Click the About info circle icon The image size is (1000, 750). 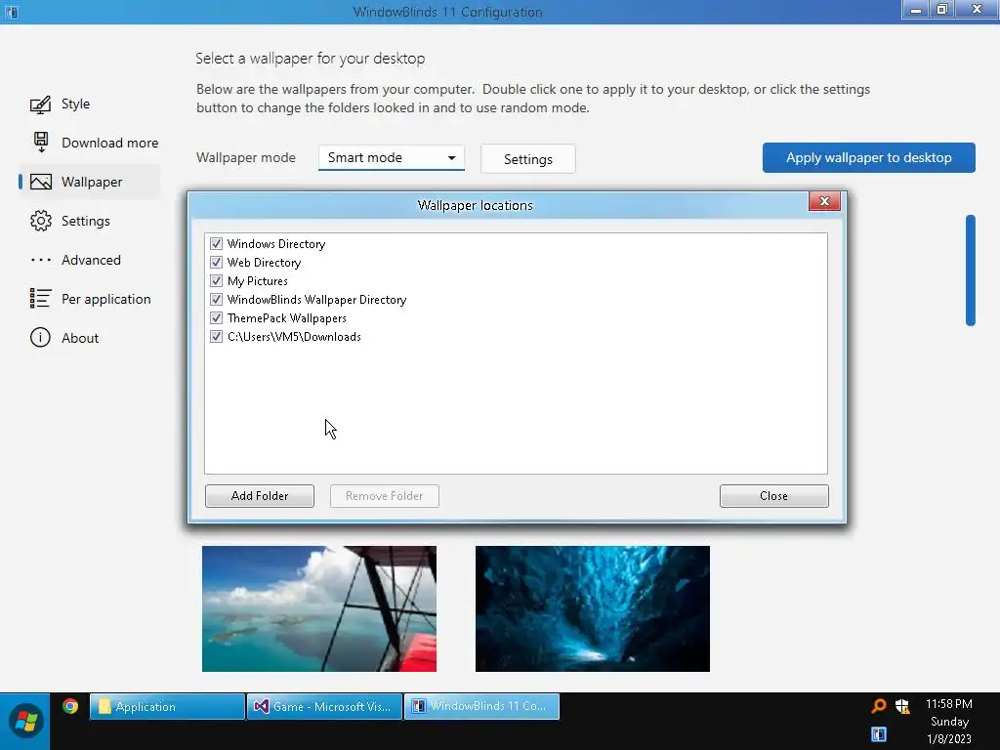40,337
